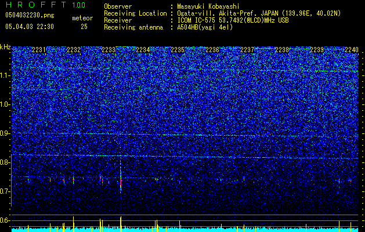
Task: Click the 'meteor' label
Action: [x=82, y=18]
